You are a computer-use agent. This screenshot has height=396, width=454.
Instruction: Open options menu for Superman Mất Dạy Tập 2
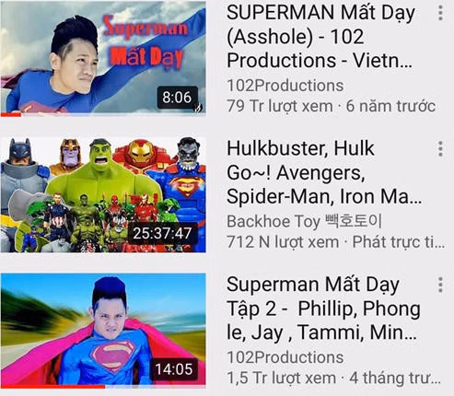pos(440,285)
